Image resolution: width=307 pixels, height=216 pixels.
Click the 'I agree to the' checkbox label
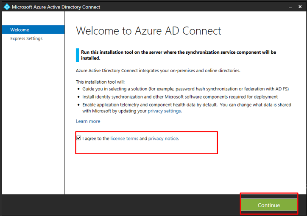click(x=96, y=139)
